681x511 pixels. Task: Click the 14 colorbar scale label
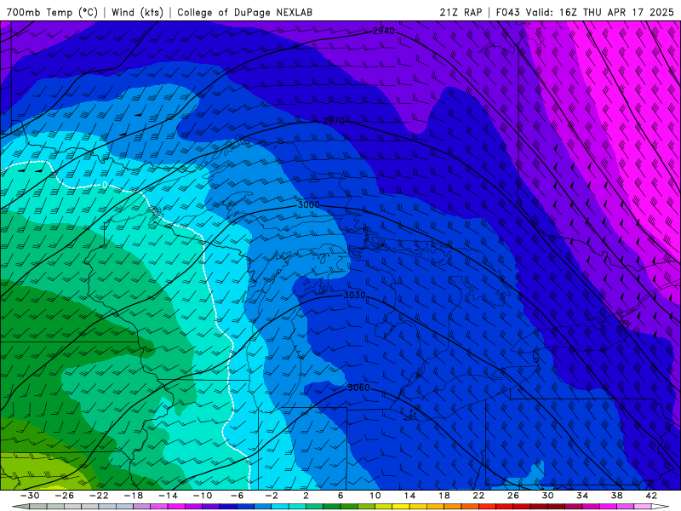409,496
